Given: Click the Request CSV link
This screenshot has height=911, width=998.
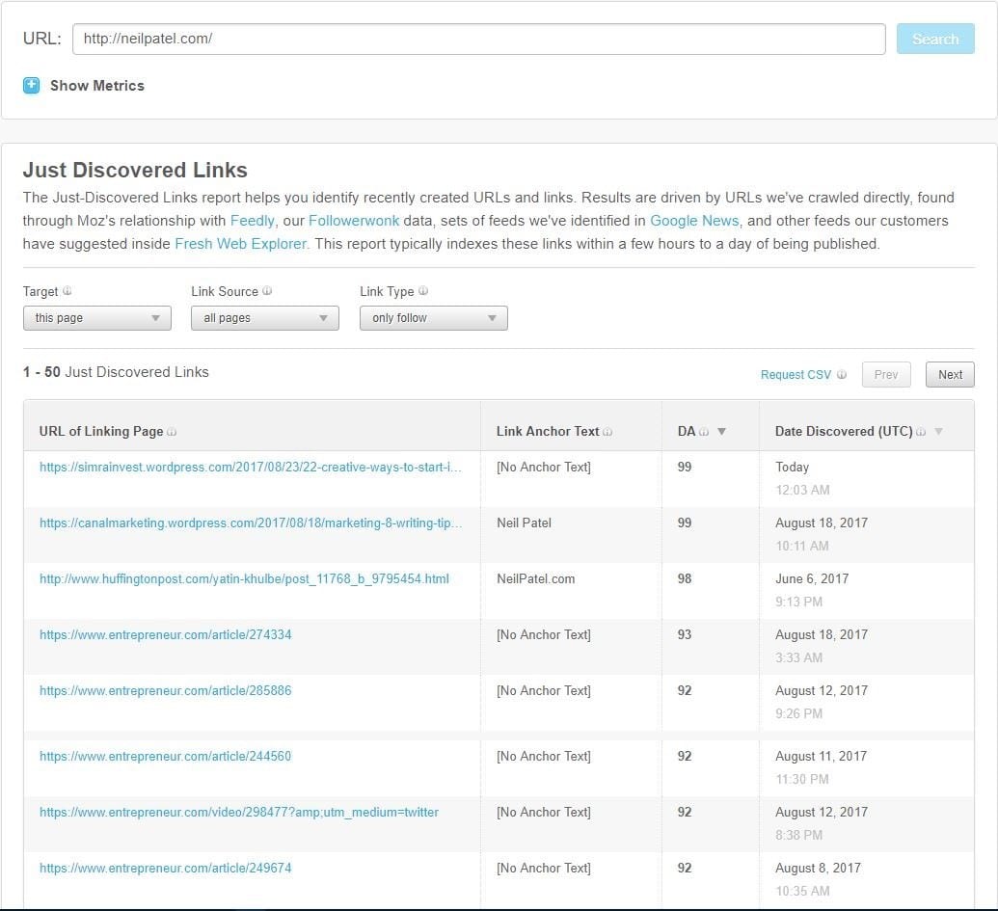Looking at the screenshot, I should tap(796, 375).
